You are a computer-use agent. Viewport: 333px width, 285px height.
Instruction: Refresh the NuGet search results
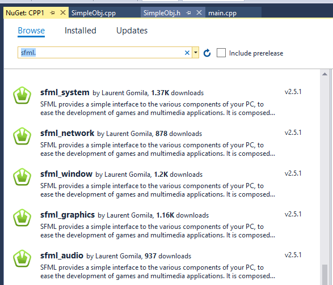pos(207,53)
